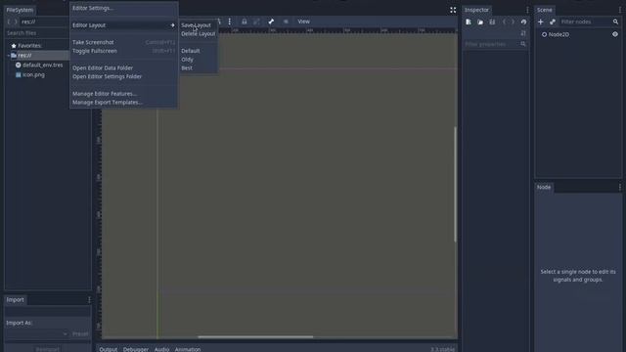Select the icon.png file

click(33, 75)
